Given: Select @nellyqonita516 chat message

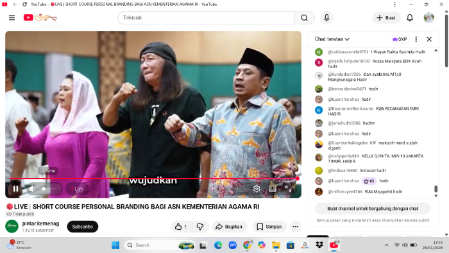Looking at the screenshot, I should (x=376, y=159).
